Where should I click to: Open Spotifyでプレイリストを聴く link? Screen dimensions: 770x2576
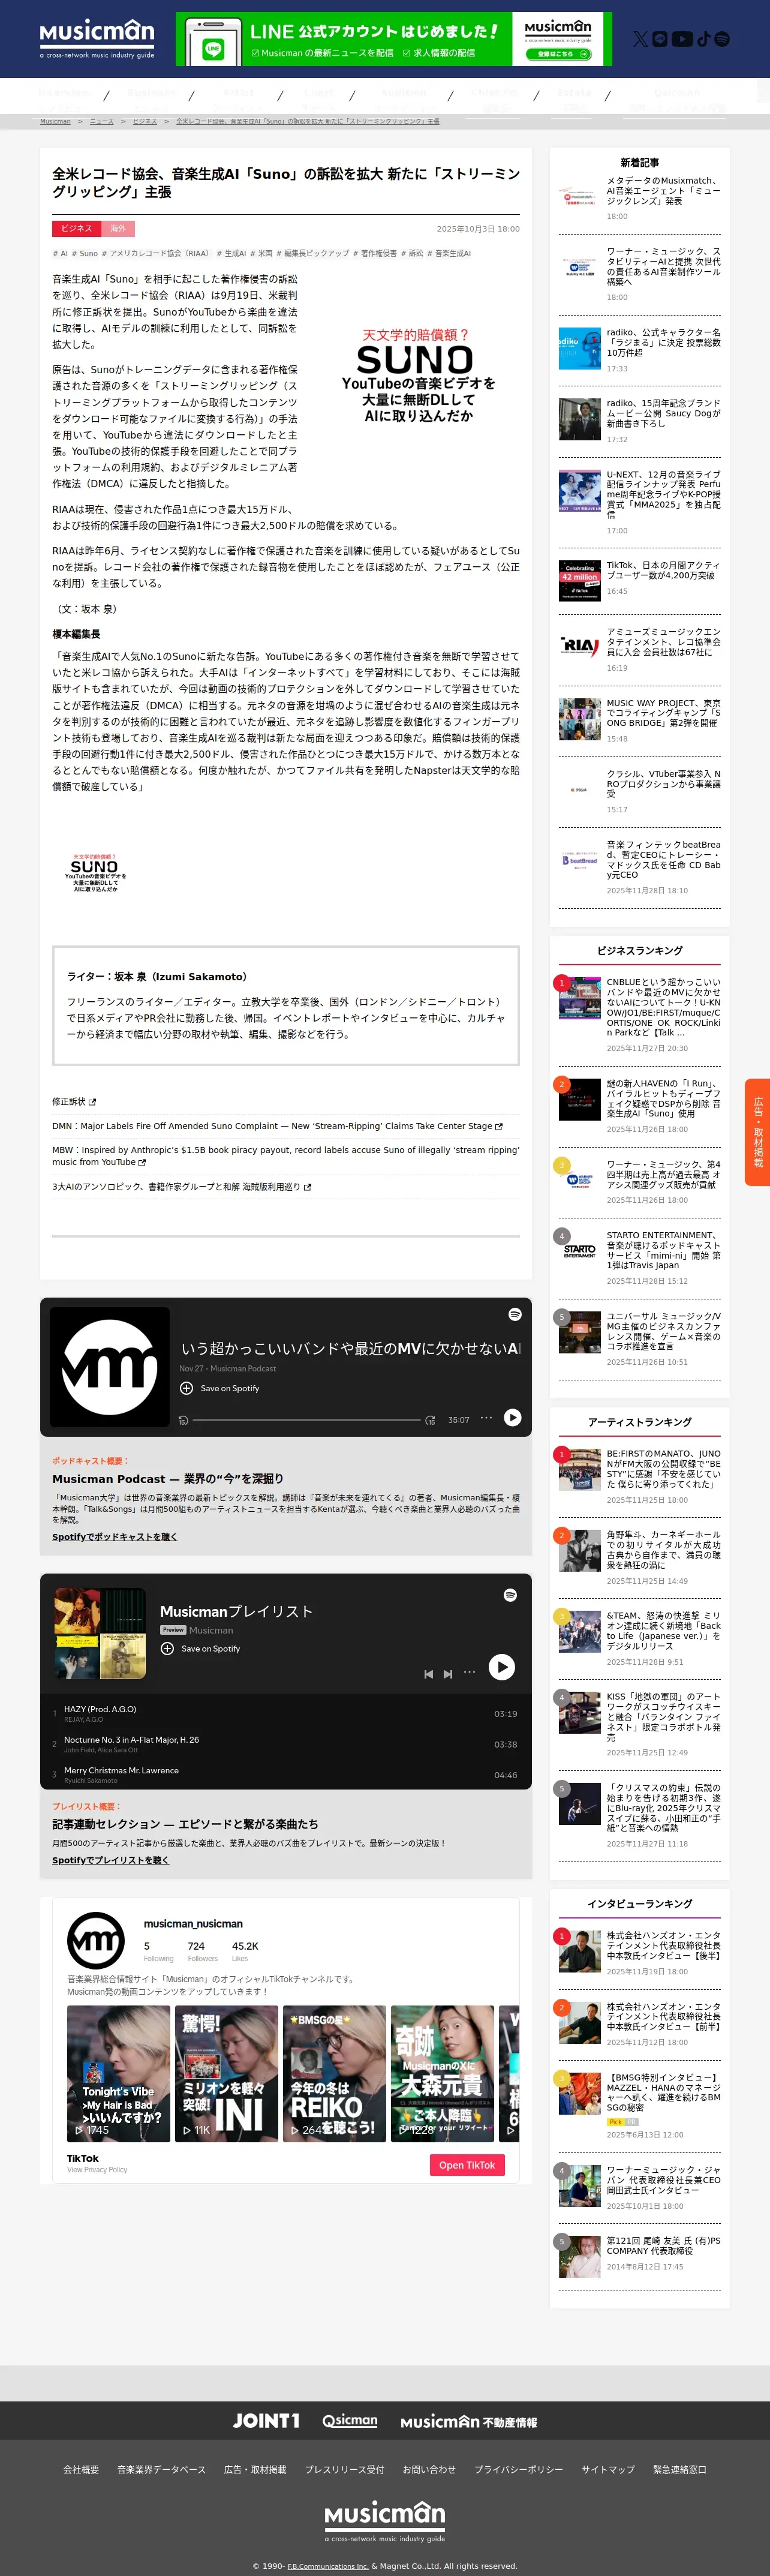(111, 1860)
